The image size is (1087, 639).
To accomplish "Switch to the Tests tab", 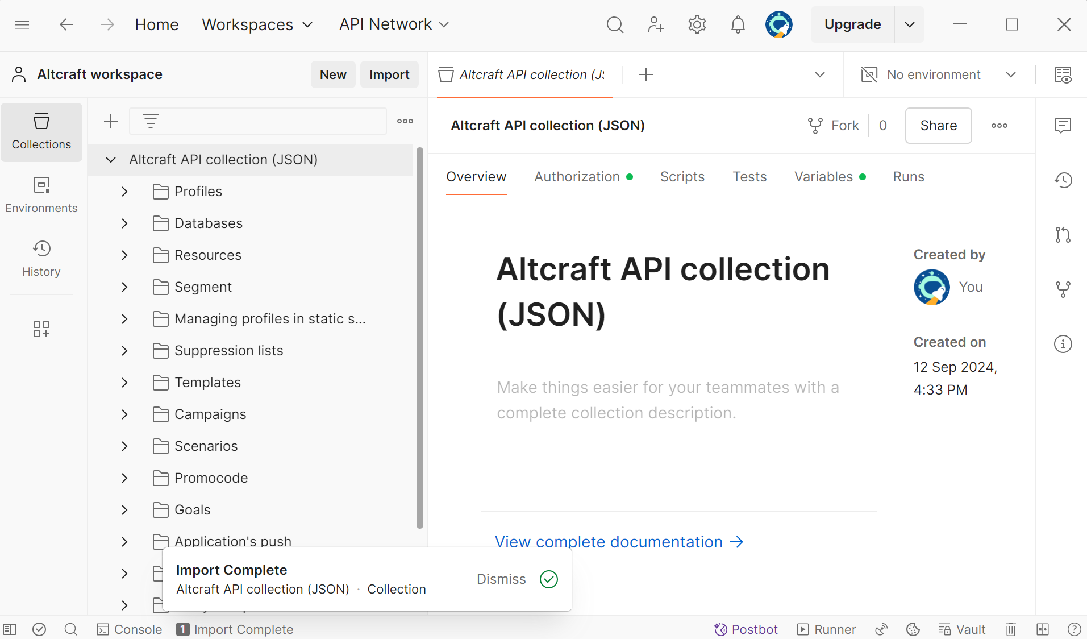I will (x=749, y=177).
